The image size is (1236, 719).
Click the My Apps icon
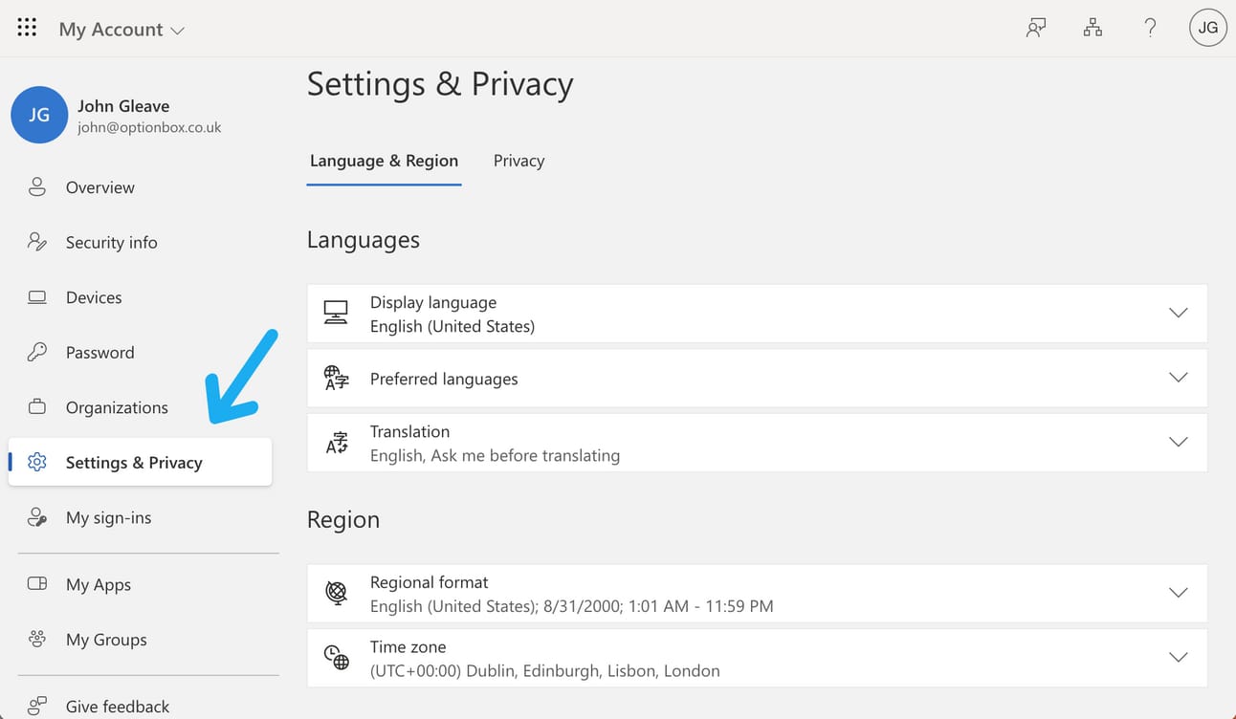tap(37, 584)
